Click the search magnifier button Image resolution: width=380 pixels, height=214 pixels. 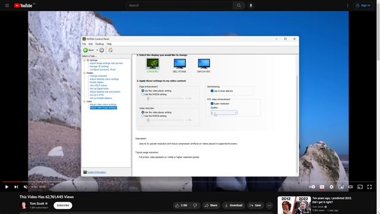pyautogui.click(x=239, y=5)
